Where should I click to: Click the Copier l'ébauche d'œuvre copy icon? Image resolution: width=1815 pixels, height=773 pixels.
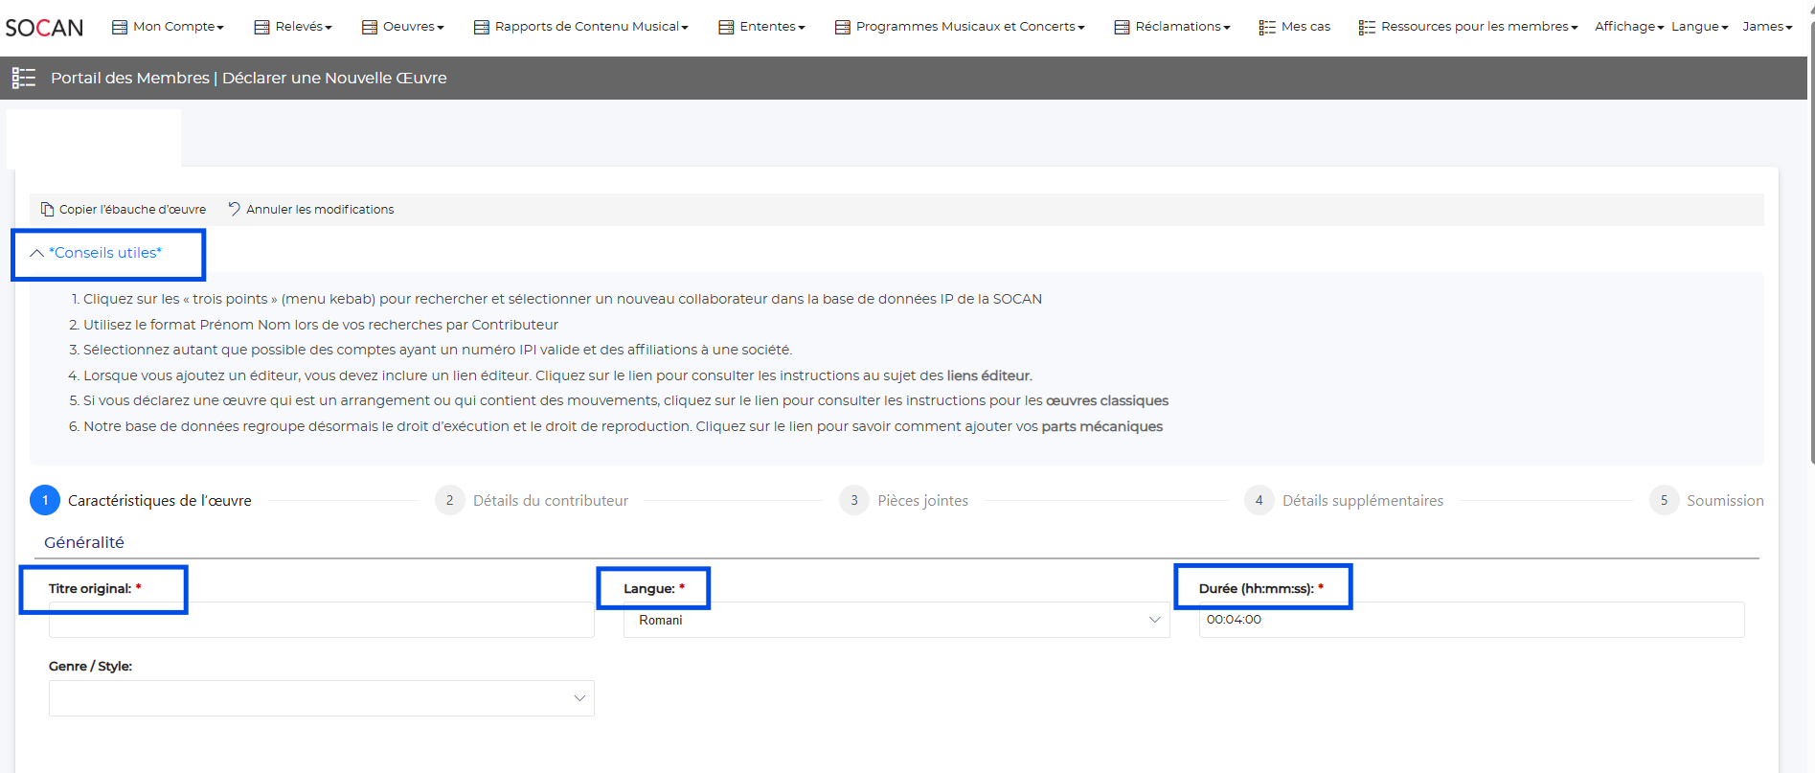click(47, 210)
